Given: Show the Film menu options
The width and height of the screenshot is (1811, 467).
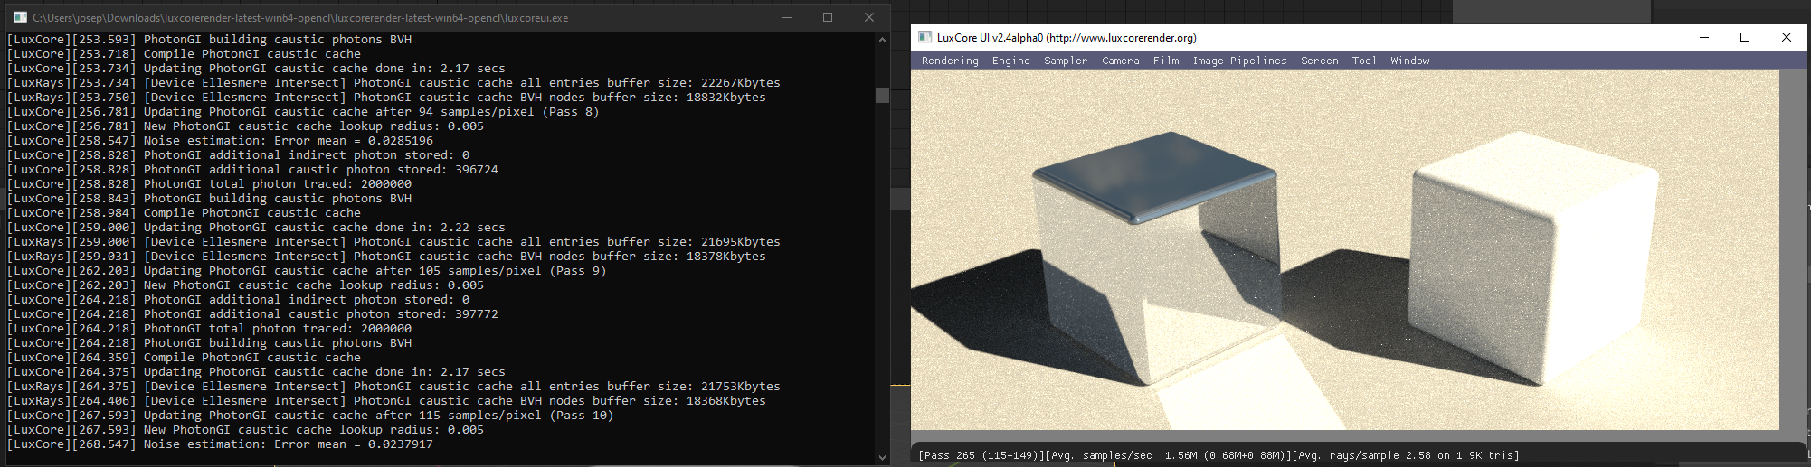Looking at the screenshot, I should point(1166,61).
